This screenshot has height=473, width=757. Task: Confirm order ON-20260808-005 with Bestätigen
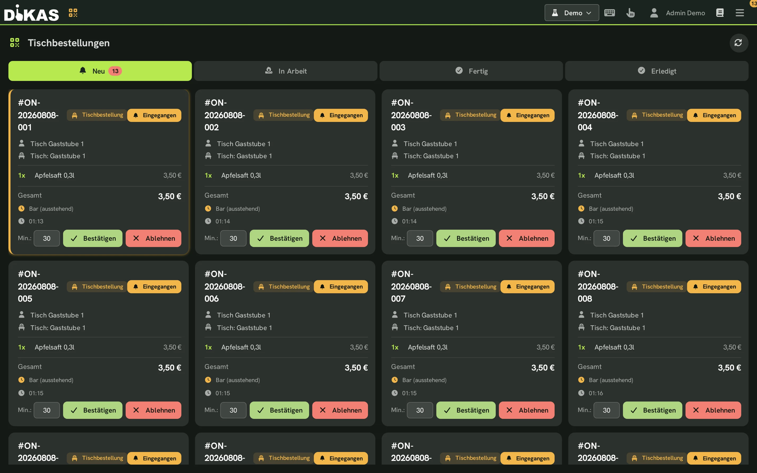[93, 410]
